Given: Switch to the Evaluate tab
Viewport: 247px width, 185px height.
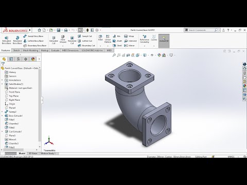Looking at the screenshot, I should coord(55,50).
